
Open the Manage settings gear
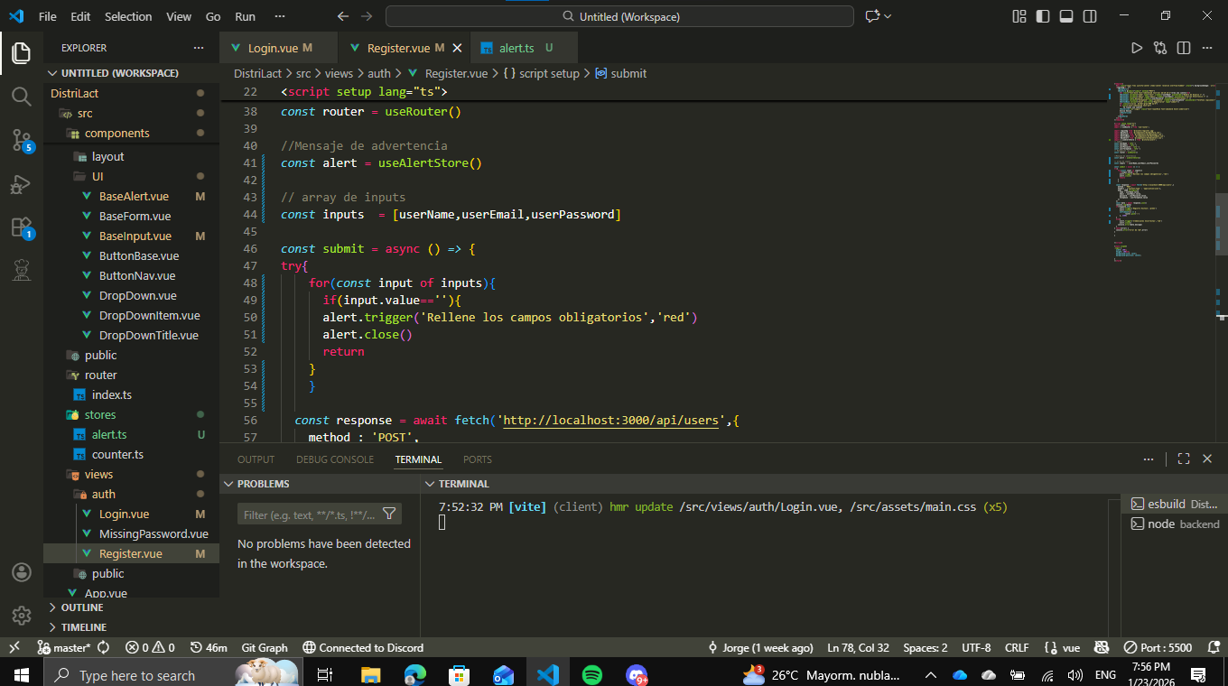[x=22, y=616]
